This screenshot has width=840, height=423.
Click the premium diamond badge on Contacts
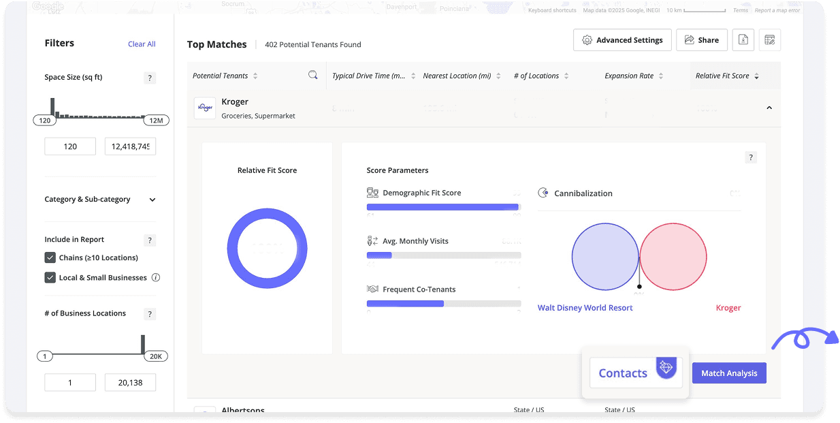coord(666,368)
